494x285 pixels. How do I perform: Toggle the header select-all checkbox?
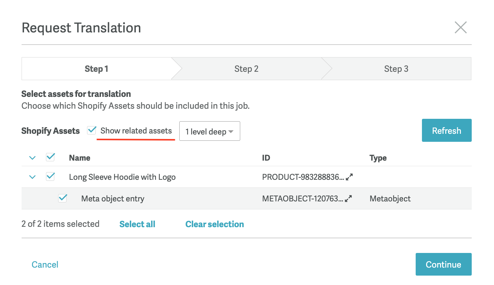click(x=50, y=157)
